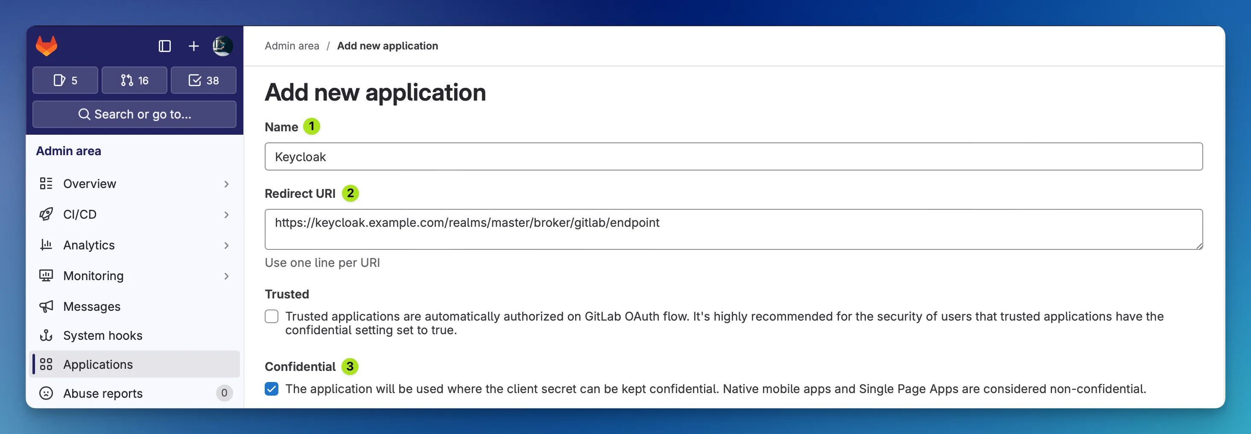Image resolution: width=1251 pixels, height=434 pixels.
Task: Click the Overview sidebar icon
Action: (x=46, y=183)
